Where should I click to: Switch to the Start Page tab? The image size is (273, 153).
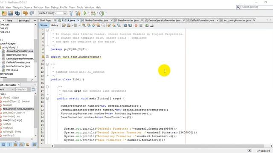click(45, 20)
